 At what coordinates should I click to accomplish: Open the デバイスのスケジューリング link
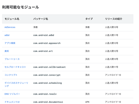[16, 84]
